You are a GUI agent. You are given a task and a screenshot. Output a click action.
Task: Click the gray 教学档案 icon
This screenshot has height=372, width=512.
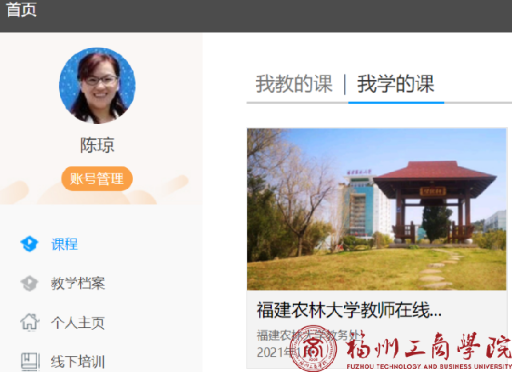[x=30, y=283]
